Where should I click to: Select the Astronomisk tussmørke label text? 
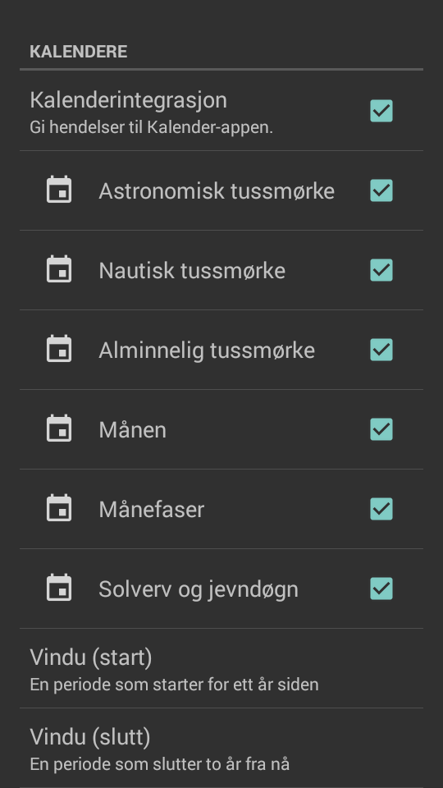pyautogui.click(x=217, y=191)
